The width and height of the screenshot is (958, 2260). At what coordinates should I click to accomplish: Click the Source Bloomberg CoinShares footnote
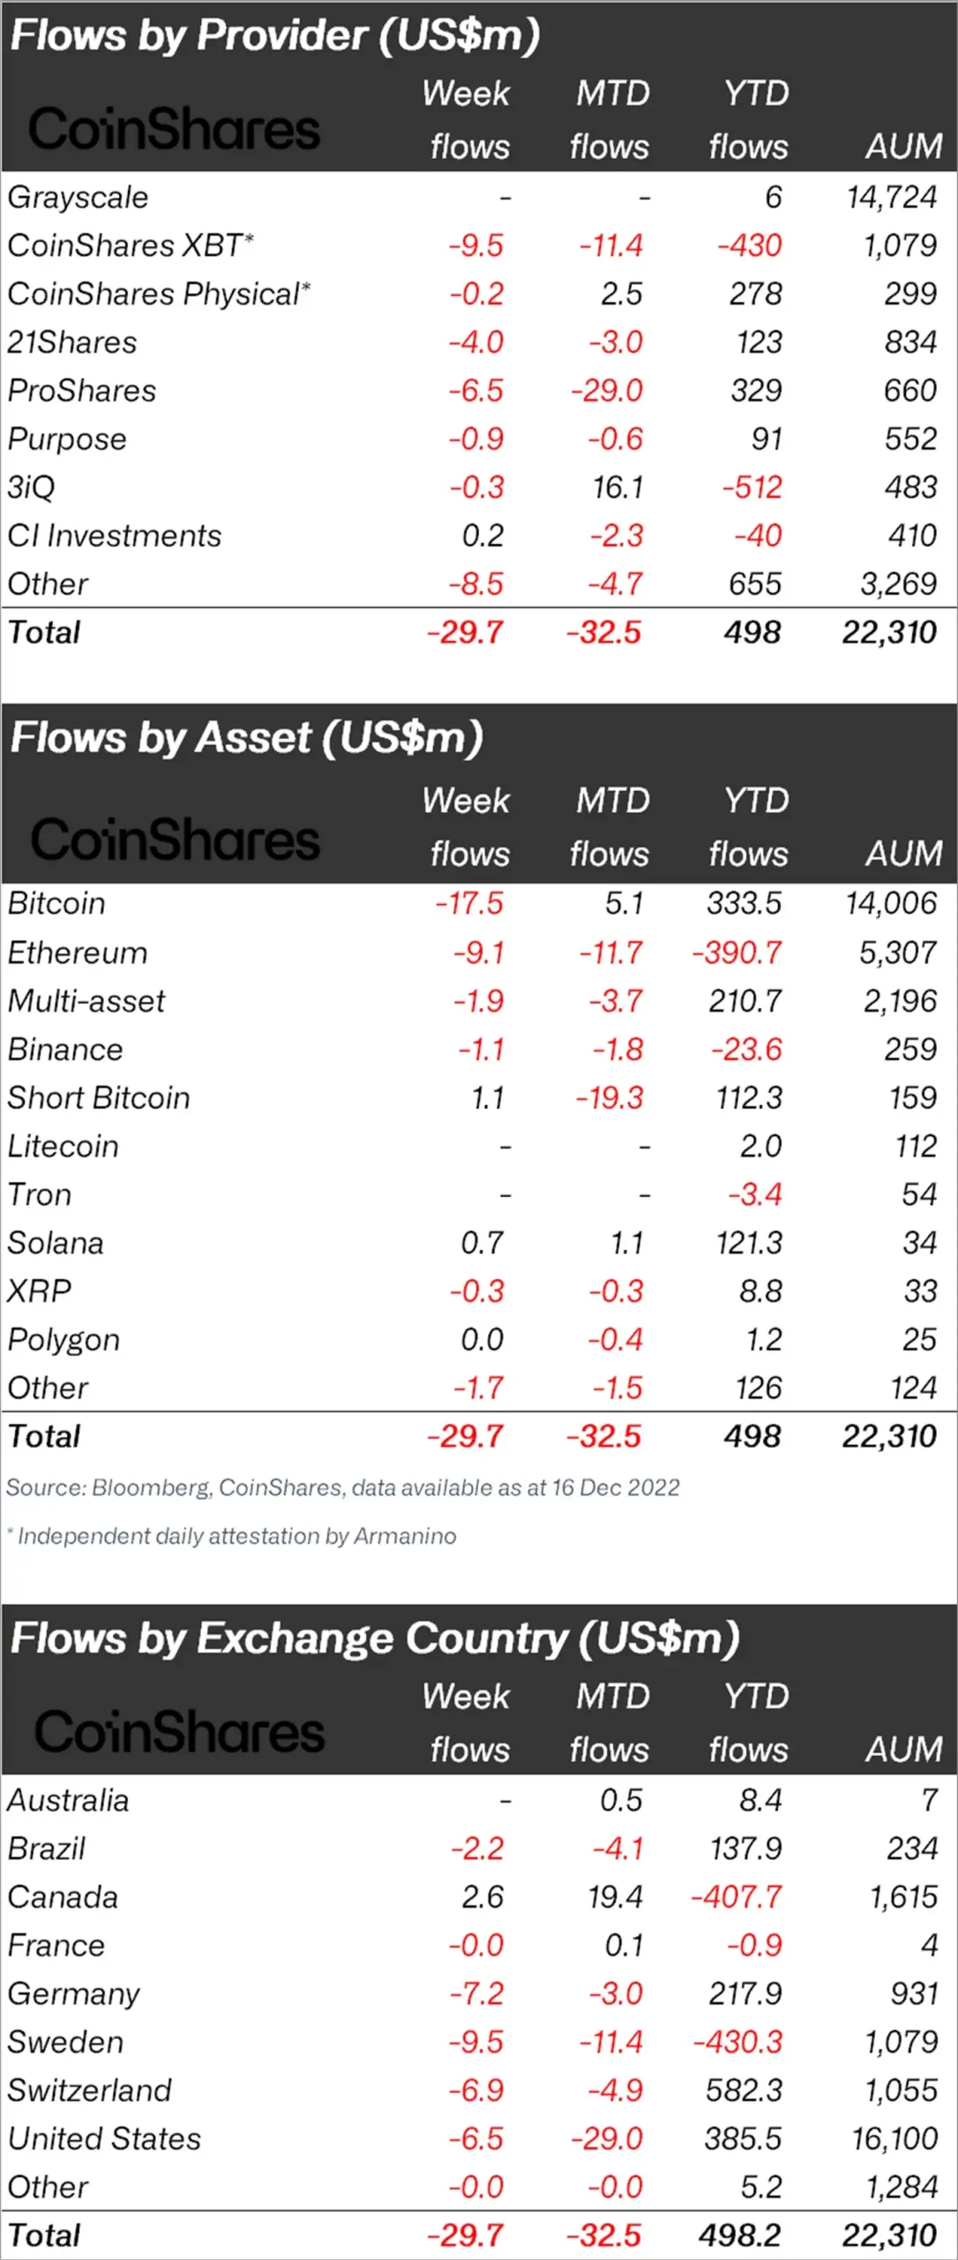(x=342, y=1488)
